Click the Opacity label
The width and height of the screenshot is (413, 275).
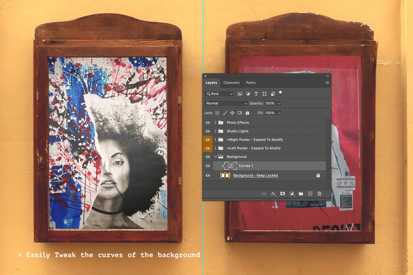tap(256, 103)
